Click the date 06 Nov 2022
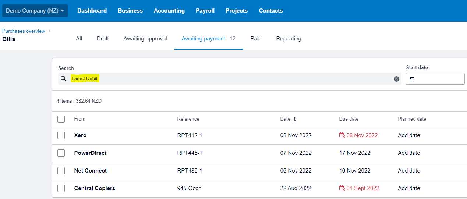Screen dimensions: 467x199 tap(296, 171)
